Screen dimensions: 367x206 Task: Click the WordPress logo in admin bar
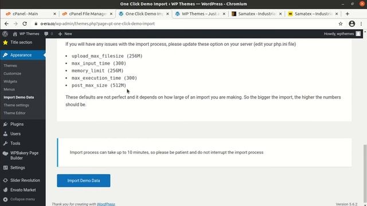click(5, 34)
